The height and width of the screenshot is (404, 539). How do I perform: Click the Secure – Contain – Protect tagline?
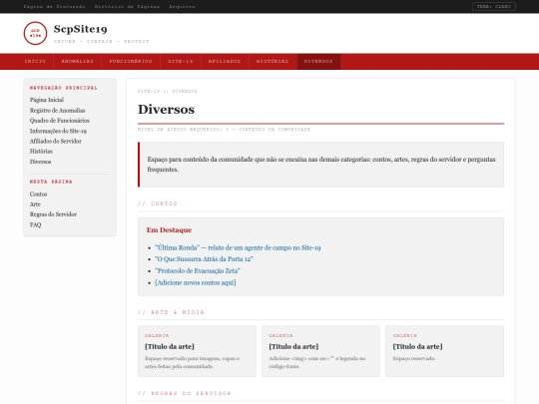[x=102, y=41]
